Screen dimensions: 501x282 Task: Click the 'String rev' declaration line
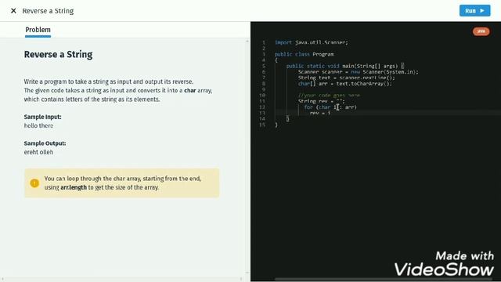(322, 101)
